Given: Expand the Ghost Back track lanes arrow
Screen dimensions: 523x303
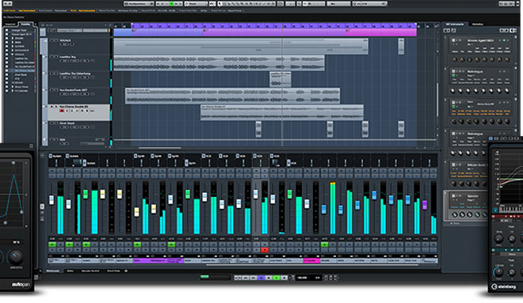Looking at the screenshot, I should (44, 123).
